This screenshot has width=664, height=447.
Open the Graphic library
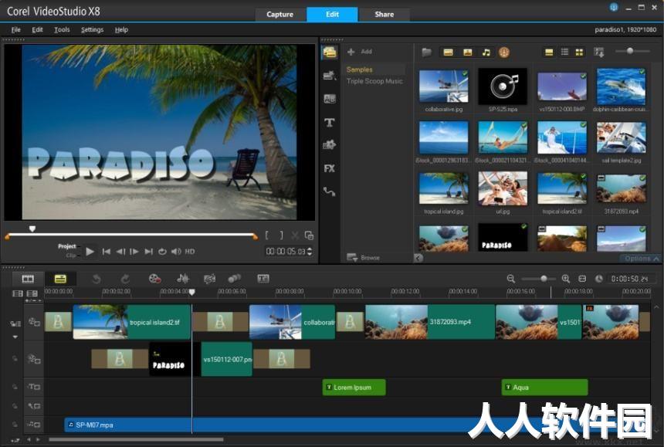coord(330,145)
